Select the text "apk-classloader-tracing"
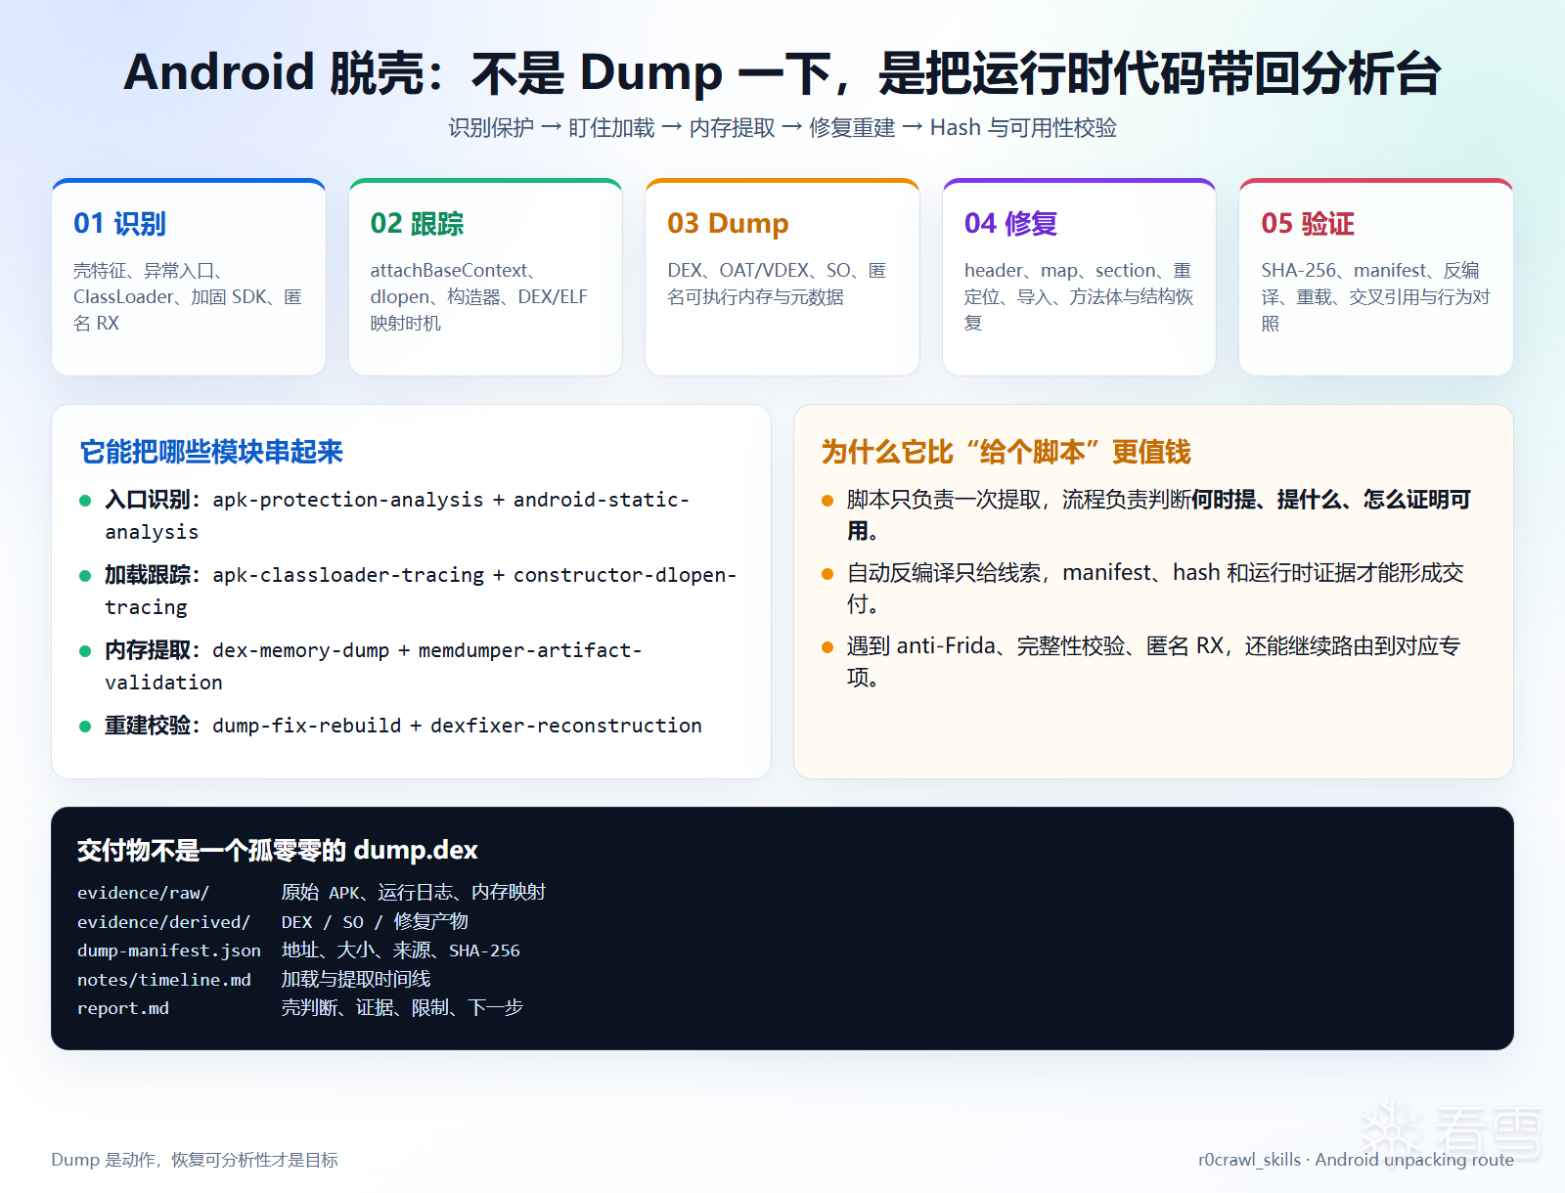 tap(348, 575)
